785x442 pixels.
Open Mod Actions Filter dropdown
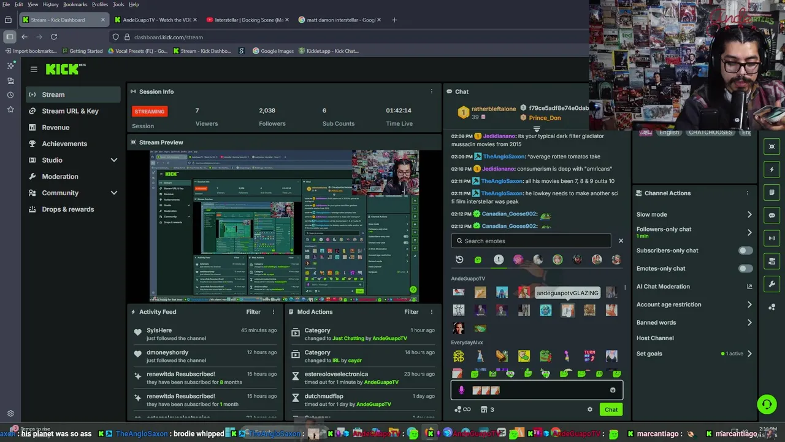(412, 312)
